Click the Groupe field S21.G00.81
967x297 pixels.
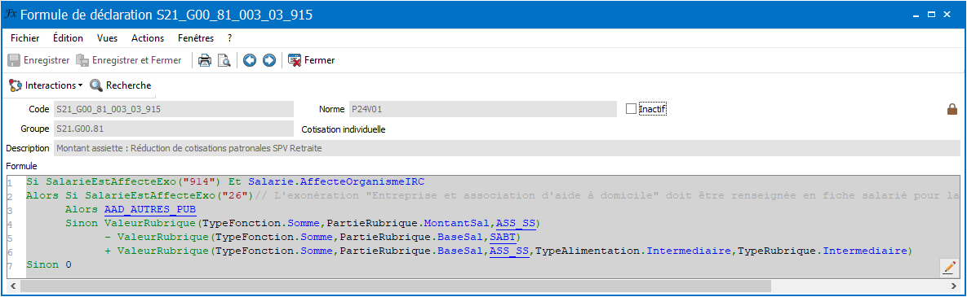point(173,129)
